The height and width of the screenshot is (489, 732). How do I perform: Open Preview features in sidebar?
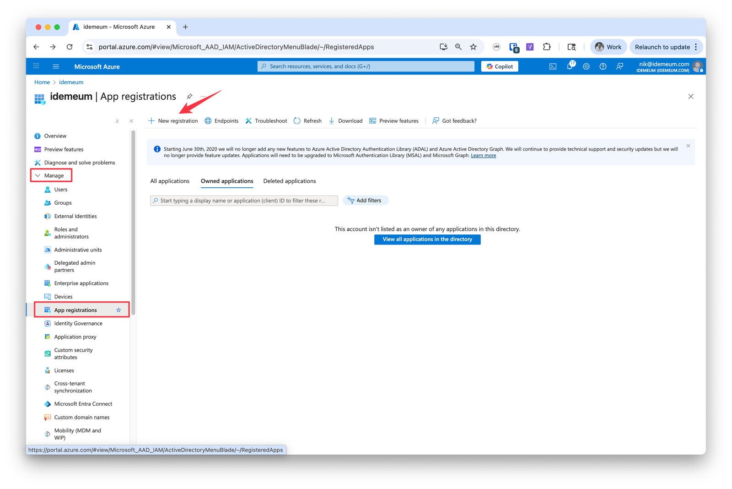click(x=64, y=149)
